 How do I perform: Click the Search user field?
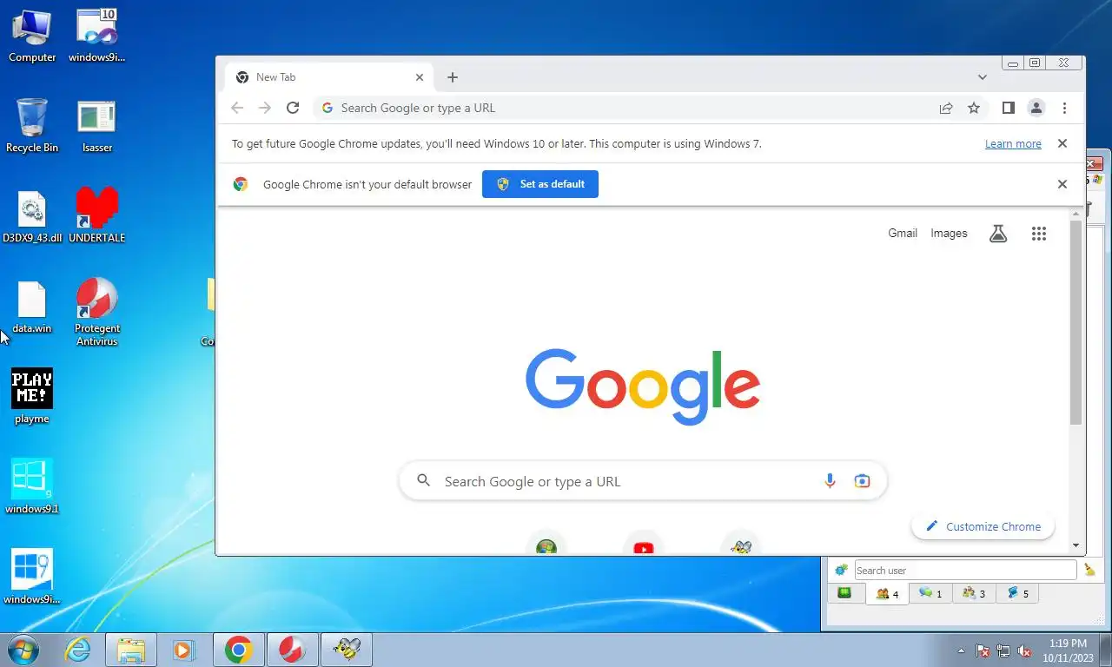coord(965,571)
